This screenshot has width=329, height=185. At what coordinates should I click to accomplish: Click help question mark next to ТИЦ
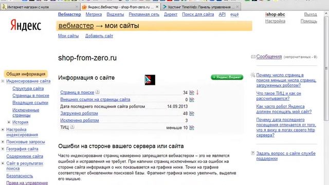(72, 127)
